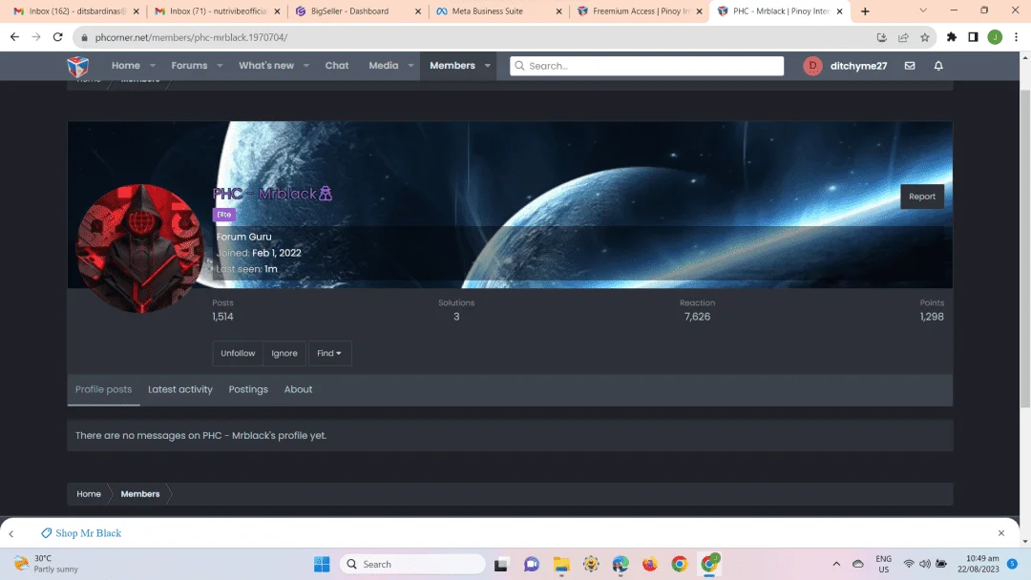Screen dimensions: 1031x580
Task: Open the Home nav item
Action: click(126, 66)
